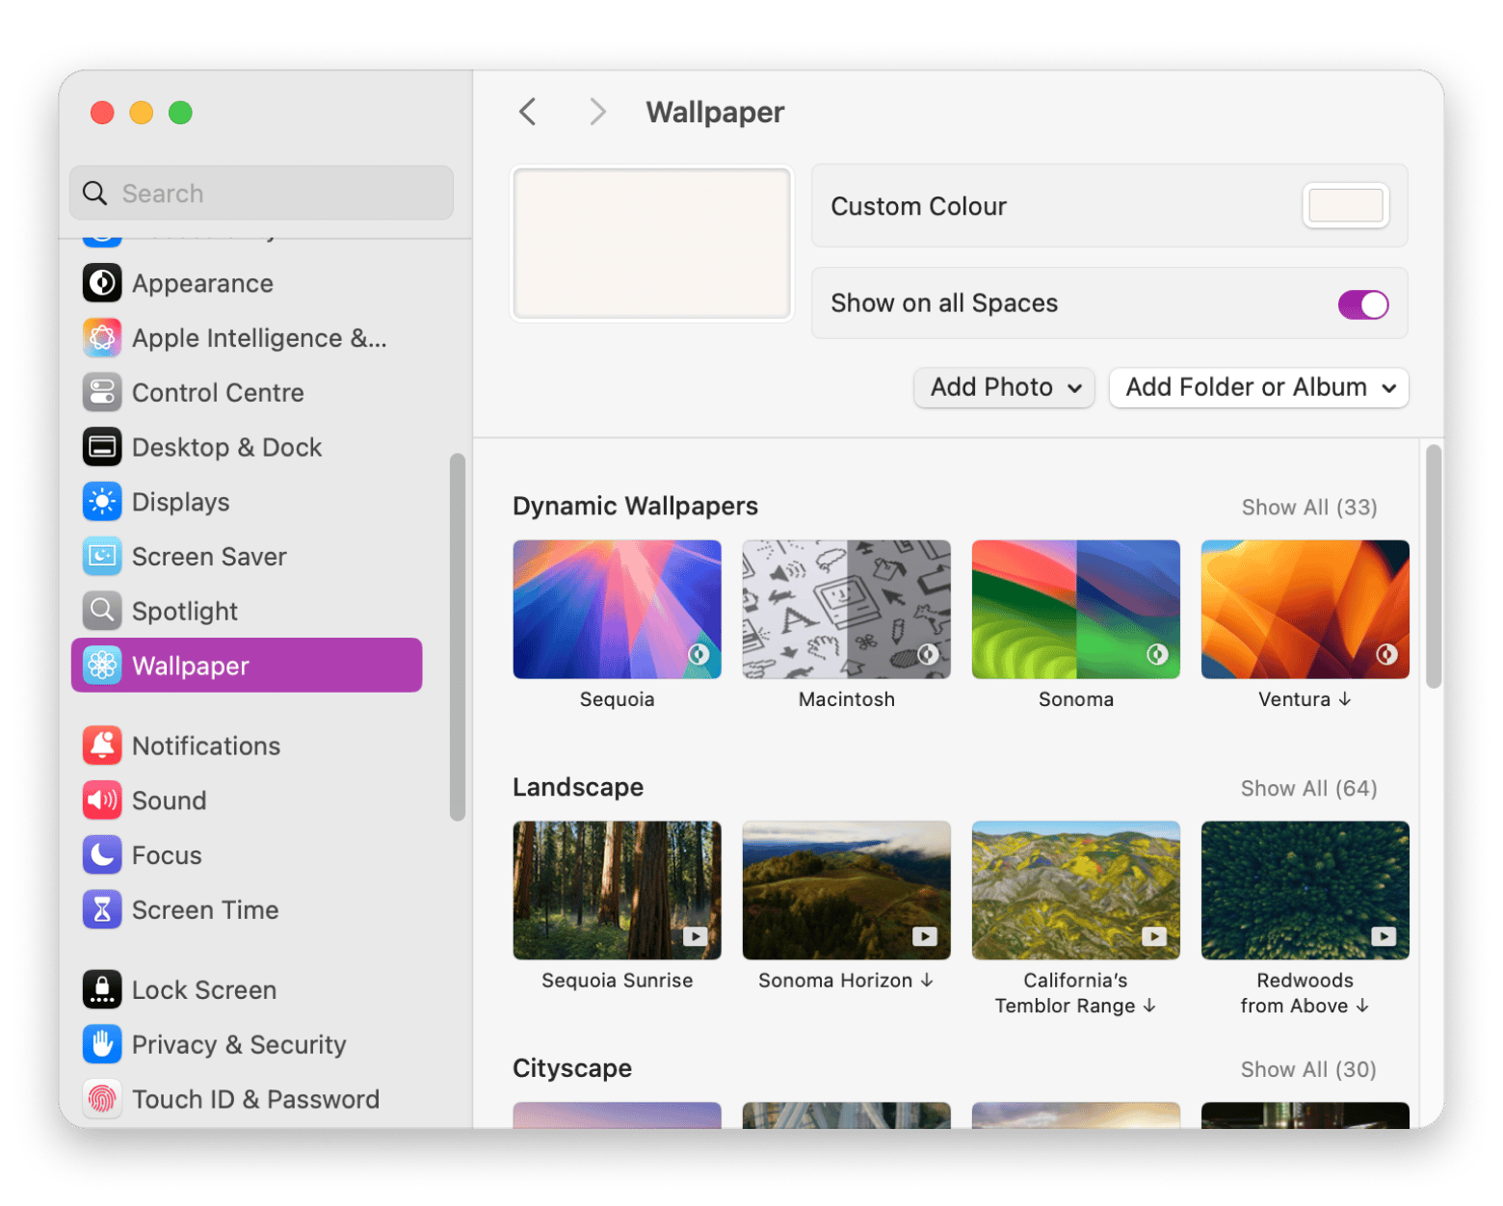Click the download arrow by Sonoma Horizon

(x=927, y=980)
